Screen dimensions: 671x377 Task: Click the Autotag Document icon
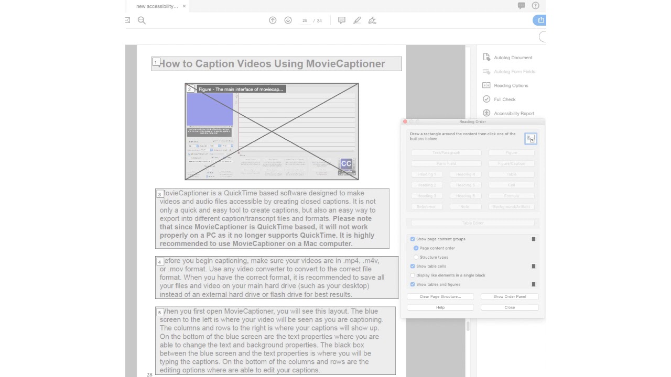[486, 58]
